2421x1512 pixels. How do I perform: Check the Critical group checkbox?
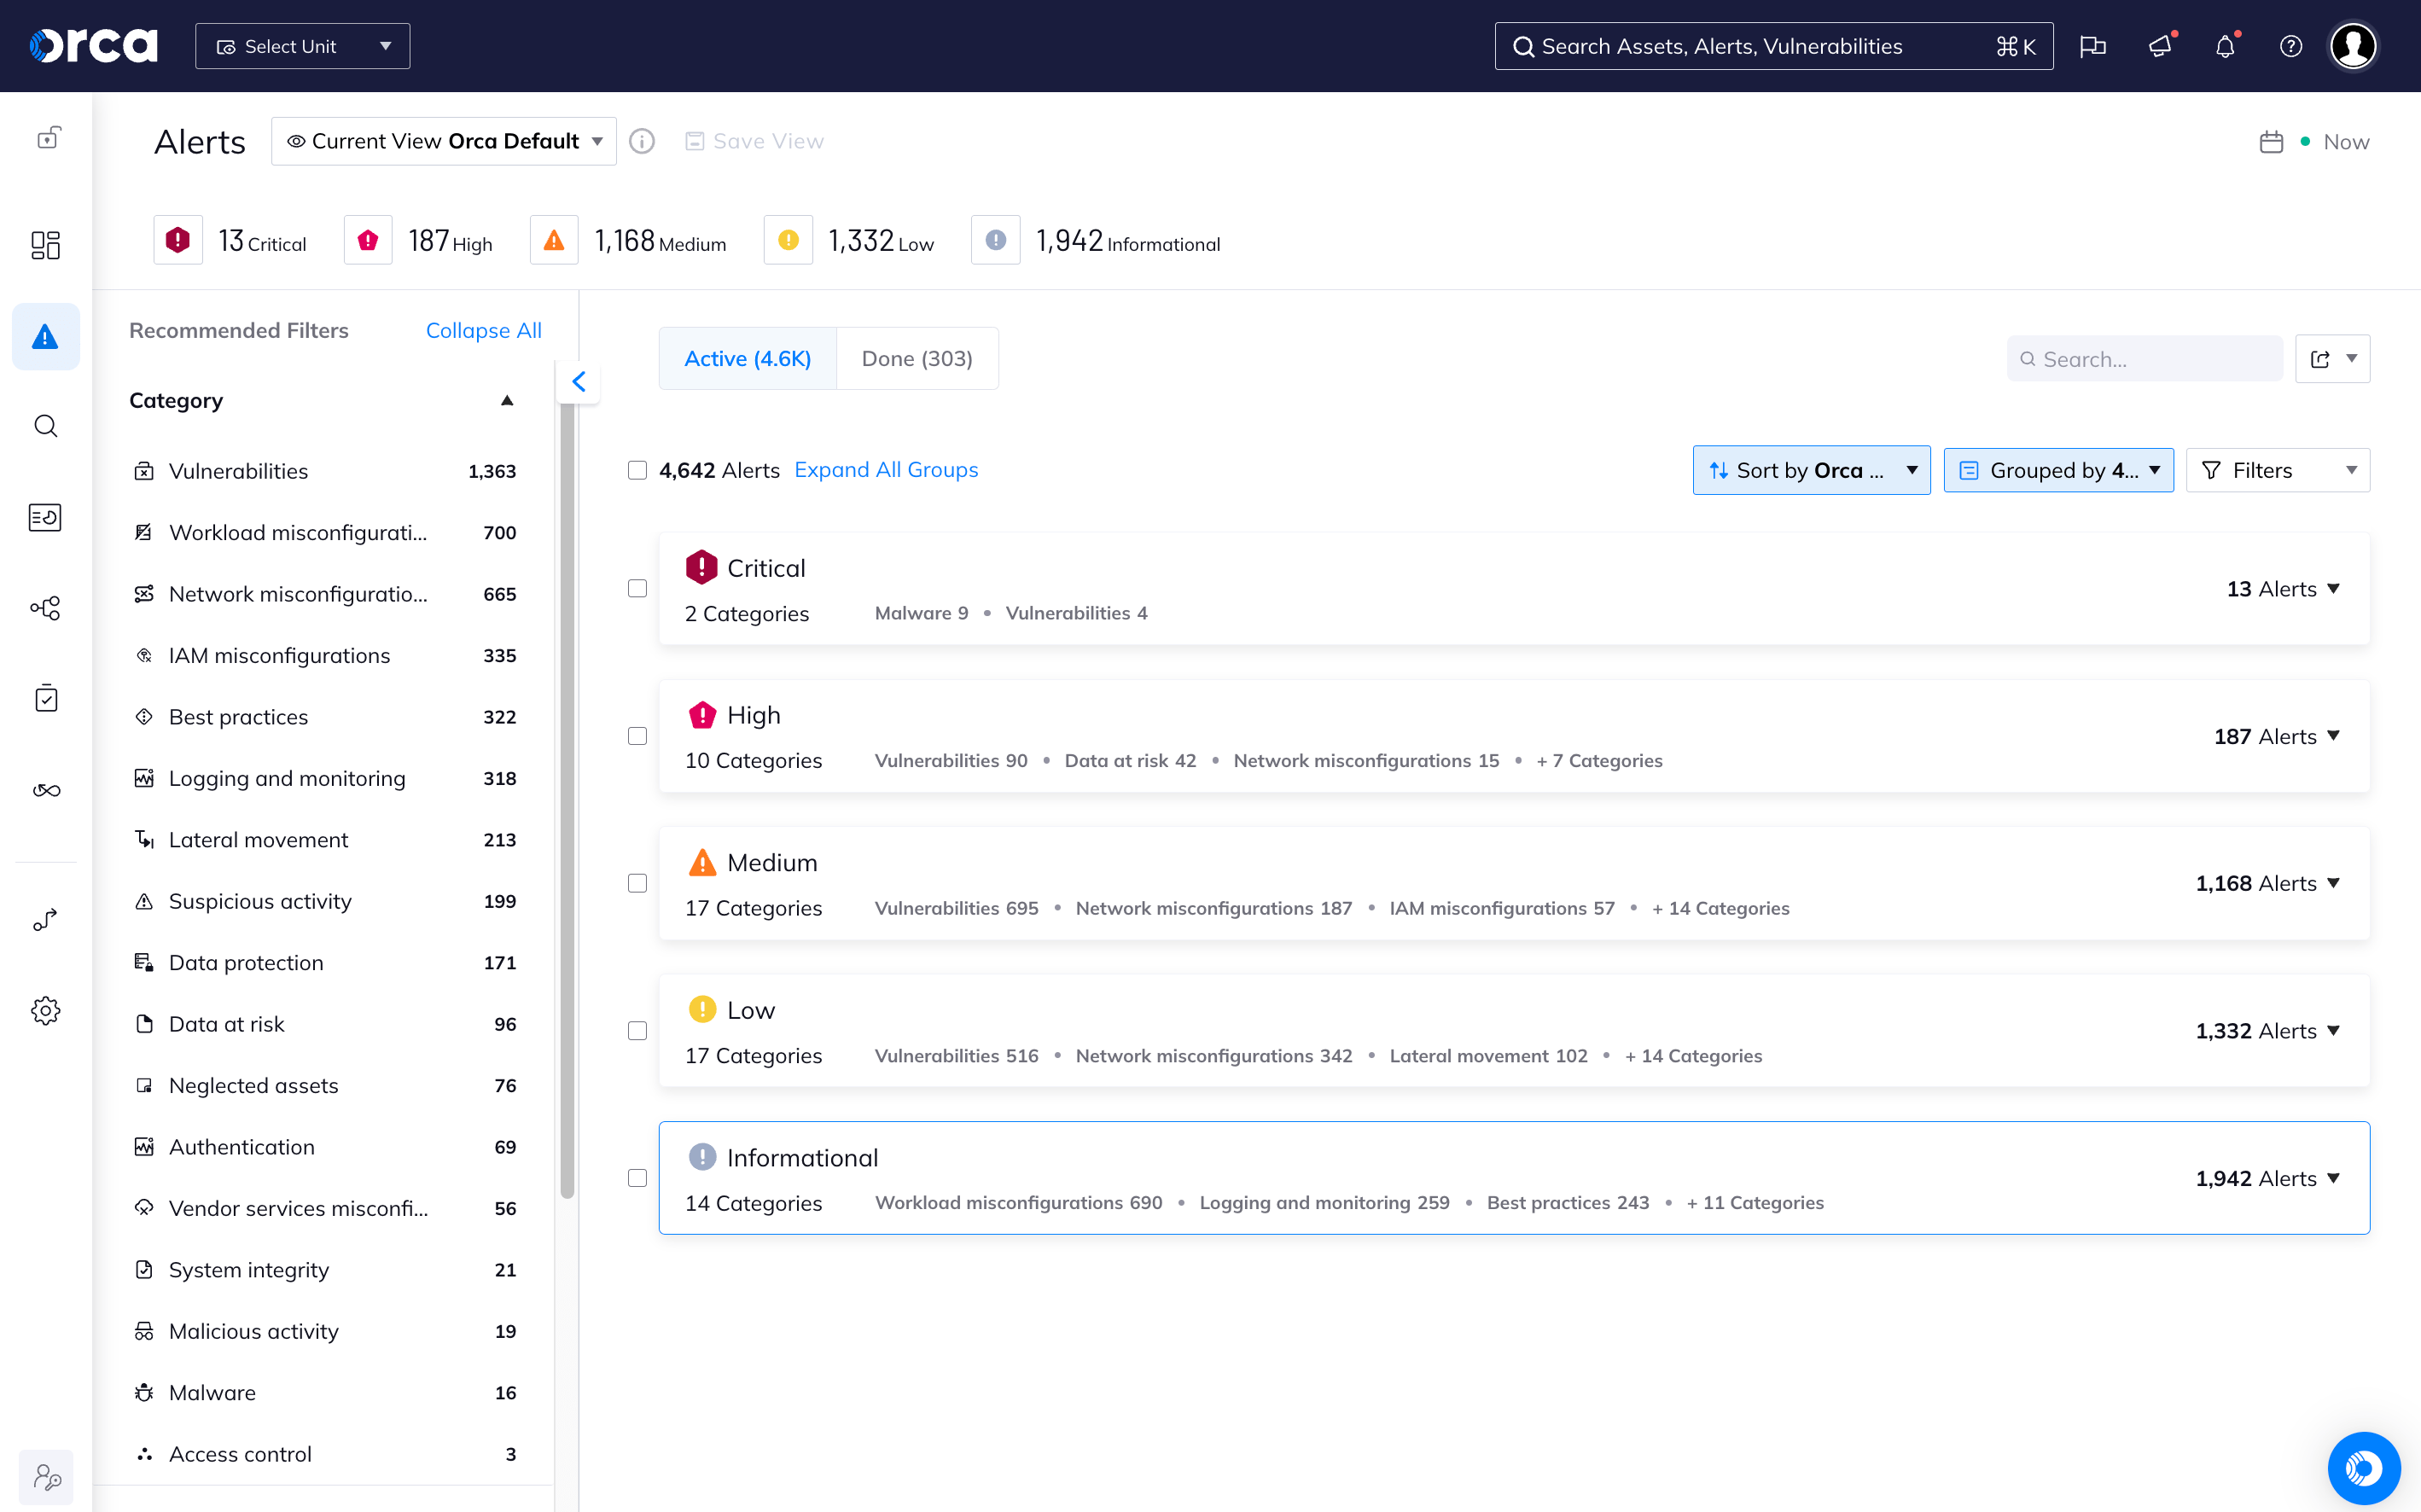(x=637, y=589)
